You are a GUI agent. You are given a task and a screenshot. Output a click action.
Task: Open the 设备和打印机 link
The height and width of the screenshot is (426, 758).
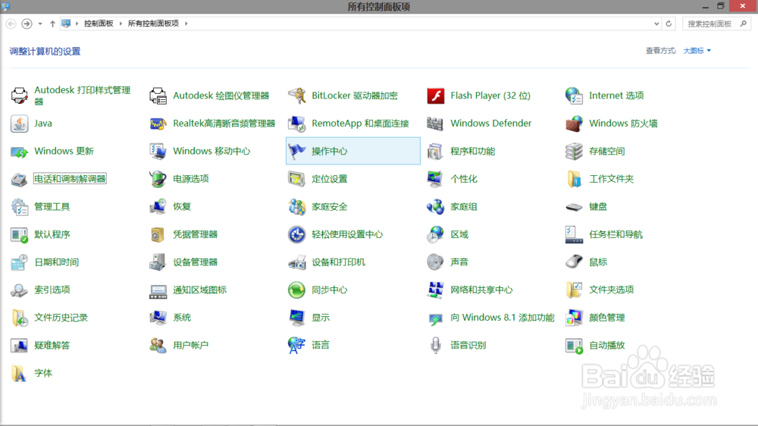[338, 262]
